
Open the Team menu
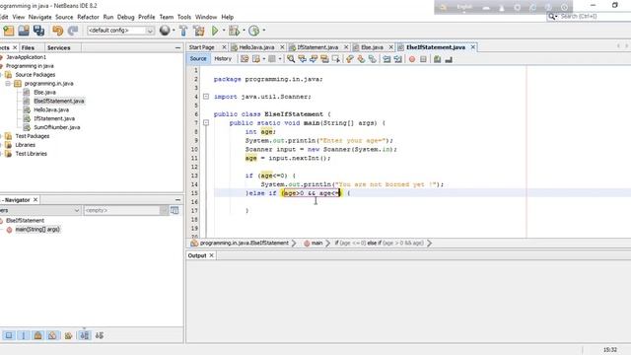click(167, 17)
